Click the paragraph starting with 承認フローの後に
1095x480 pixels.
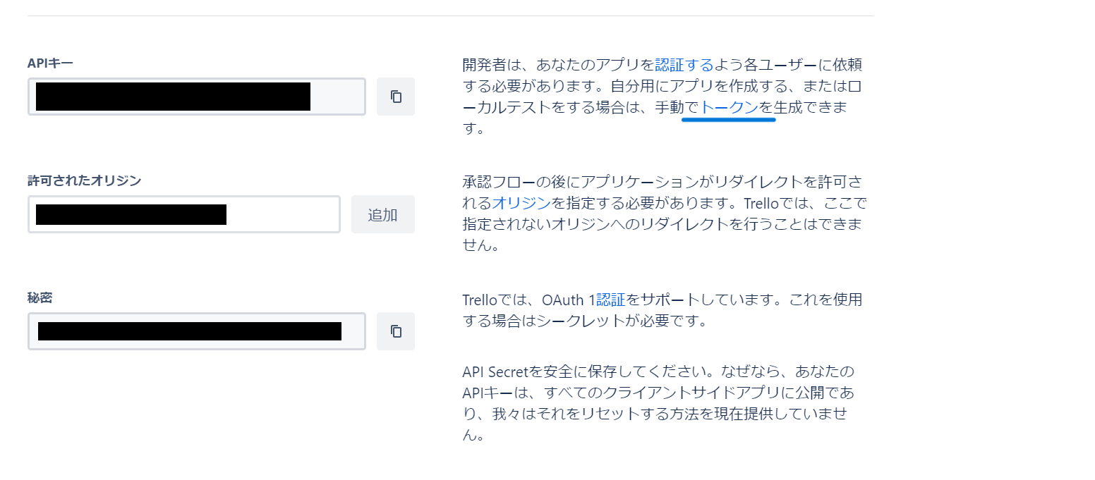tap(664, 214)
